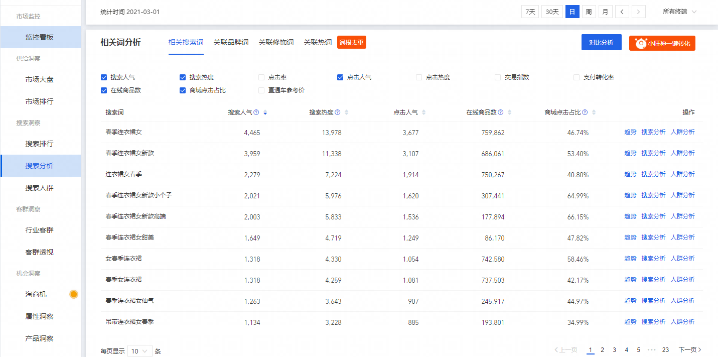Click 下一页 to go to next page
Viewport: 718px width, 357px height.
(690, 350)
